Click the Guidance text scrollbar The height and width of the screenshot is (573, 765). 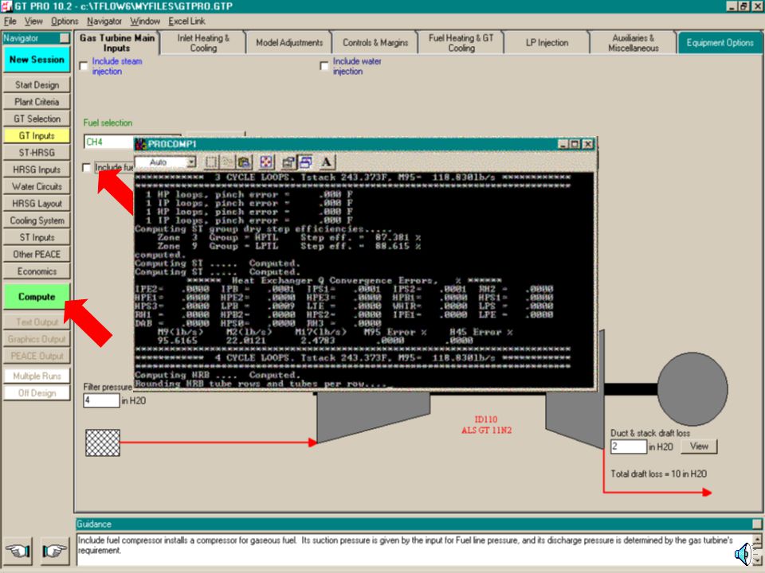[757, 550]
